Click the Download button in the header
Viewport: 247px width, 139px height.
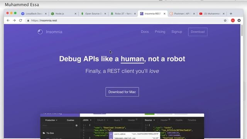[198, 32]
